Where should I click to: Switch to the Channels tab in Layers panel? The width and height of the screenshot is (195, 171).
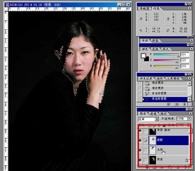tap(153, 113)
